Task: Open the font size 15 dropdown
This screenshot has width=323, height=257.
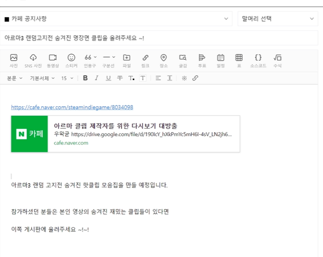Action: [x=67, y=78]
